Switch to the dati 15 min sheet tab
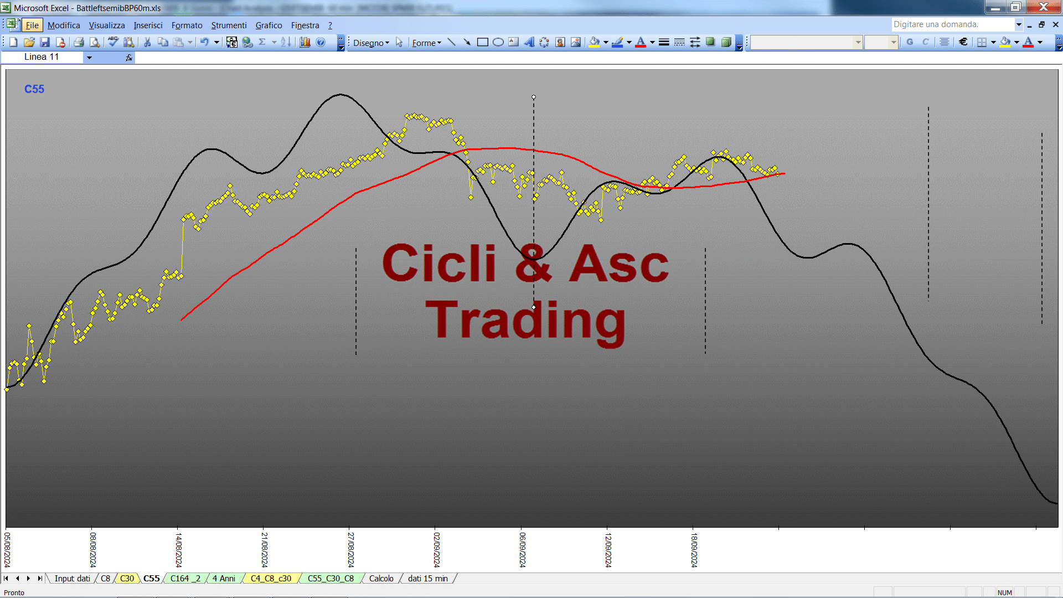 click(x=427, y=578)
